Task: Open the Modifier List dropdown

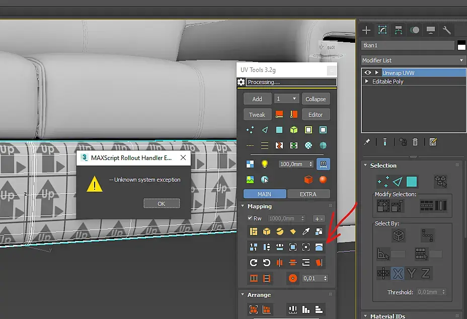Action: (413, 60)
